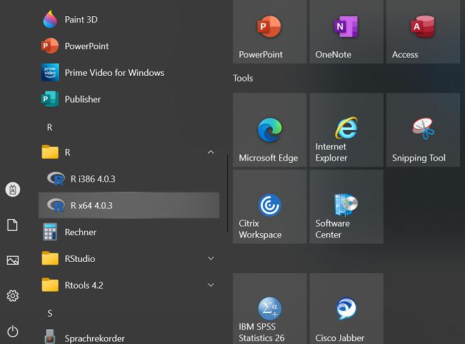Collapse the R folder in app list

pos(210,152)
